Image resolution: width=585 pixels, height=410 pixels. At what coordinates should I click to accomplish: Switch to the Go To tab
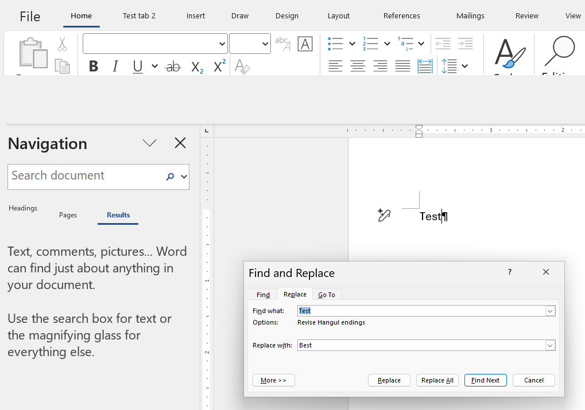click(327, 295)
